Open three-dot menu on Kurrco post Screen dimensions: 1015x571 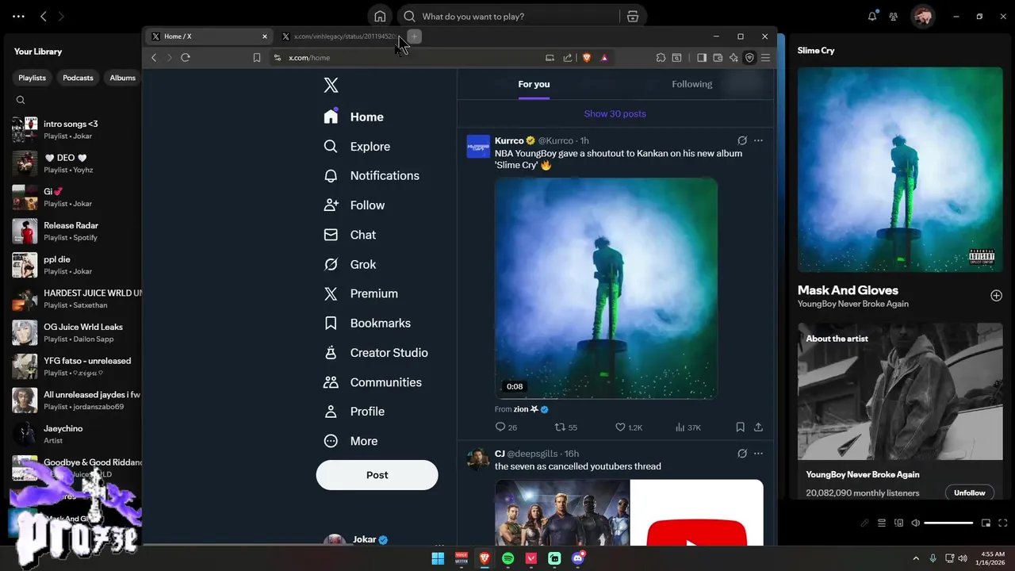tap(758, 140)
